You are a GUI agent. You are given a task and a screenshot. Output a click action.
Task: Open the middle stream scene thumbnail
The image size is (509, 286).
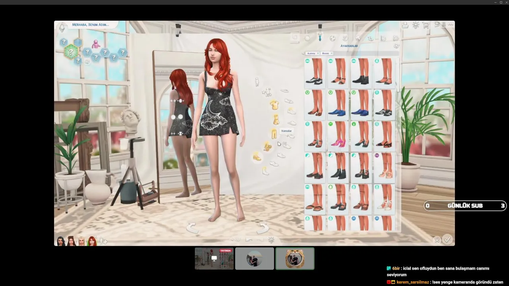coord(254,259)
